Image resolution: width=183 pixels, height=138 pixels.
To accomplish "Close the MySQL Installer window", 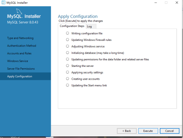I will 177,3.
